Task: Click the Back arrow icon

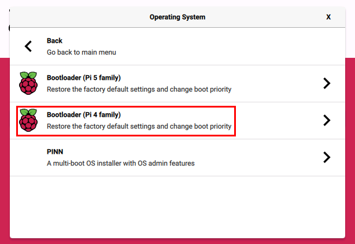Action: click(28, 46)
